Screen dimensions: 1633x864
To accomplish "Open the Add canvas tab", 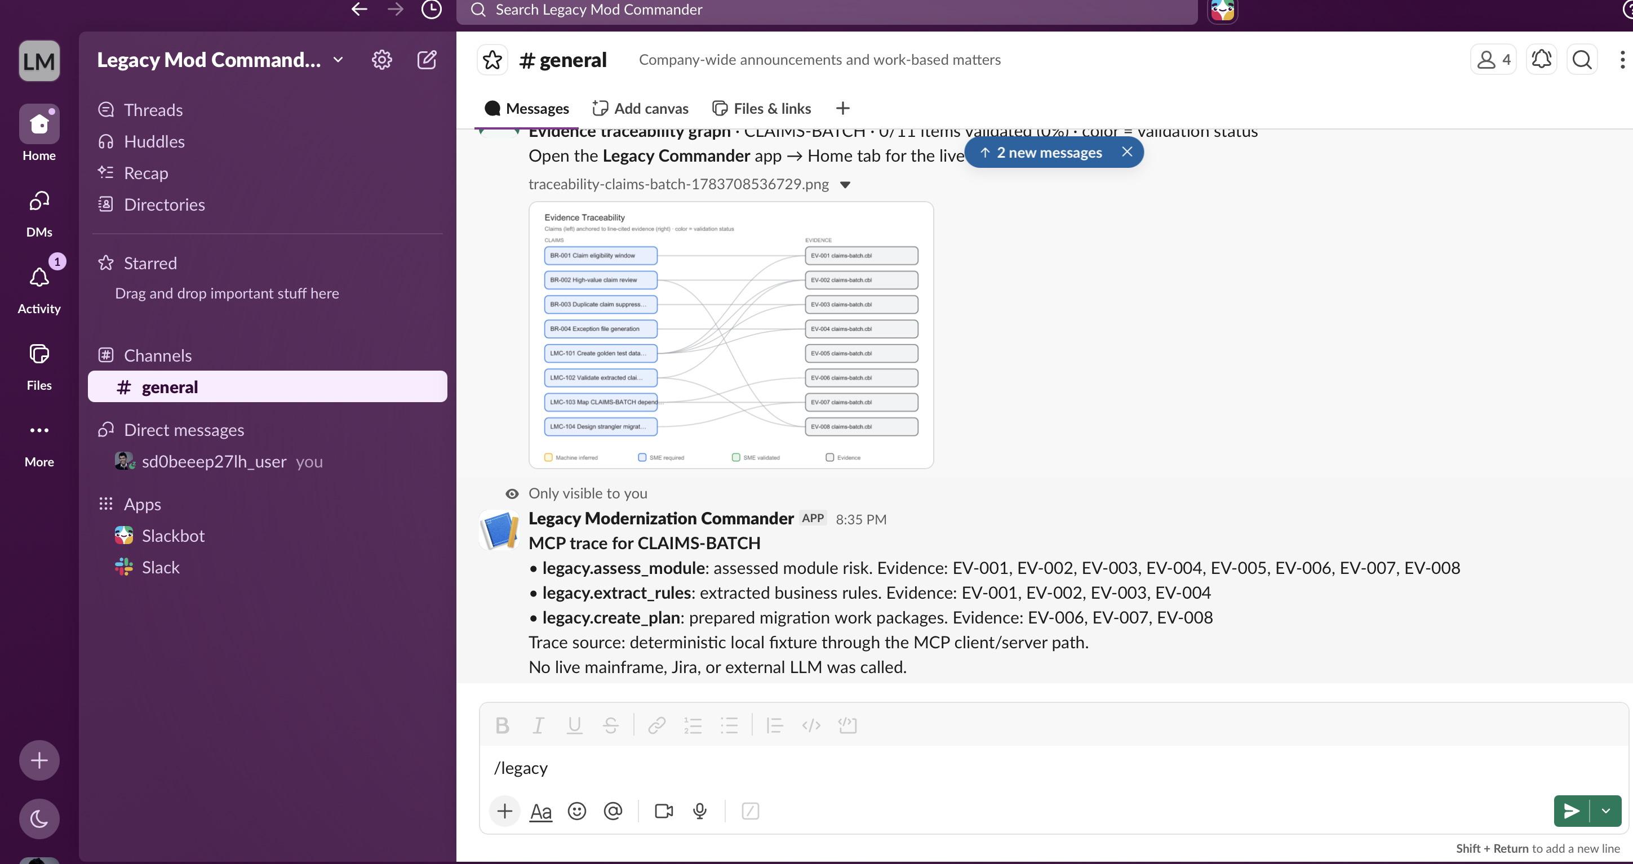I will (x=640, y=108).
